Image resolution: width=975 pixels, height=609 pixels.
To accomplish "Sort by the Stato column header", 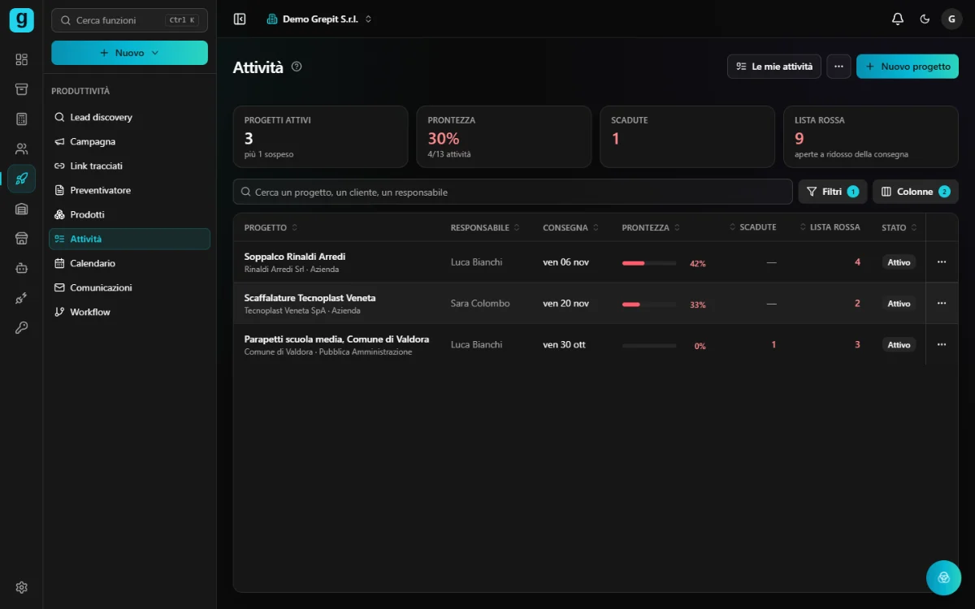I will click(x=899, y=227).
